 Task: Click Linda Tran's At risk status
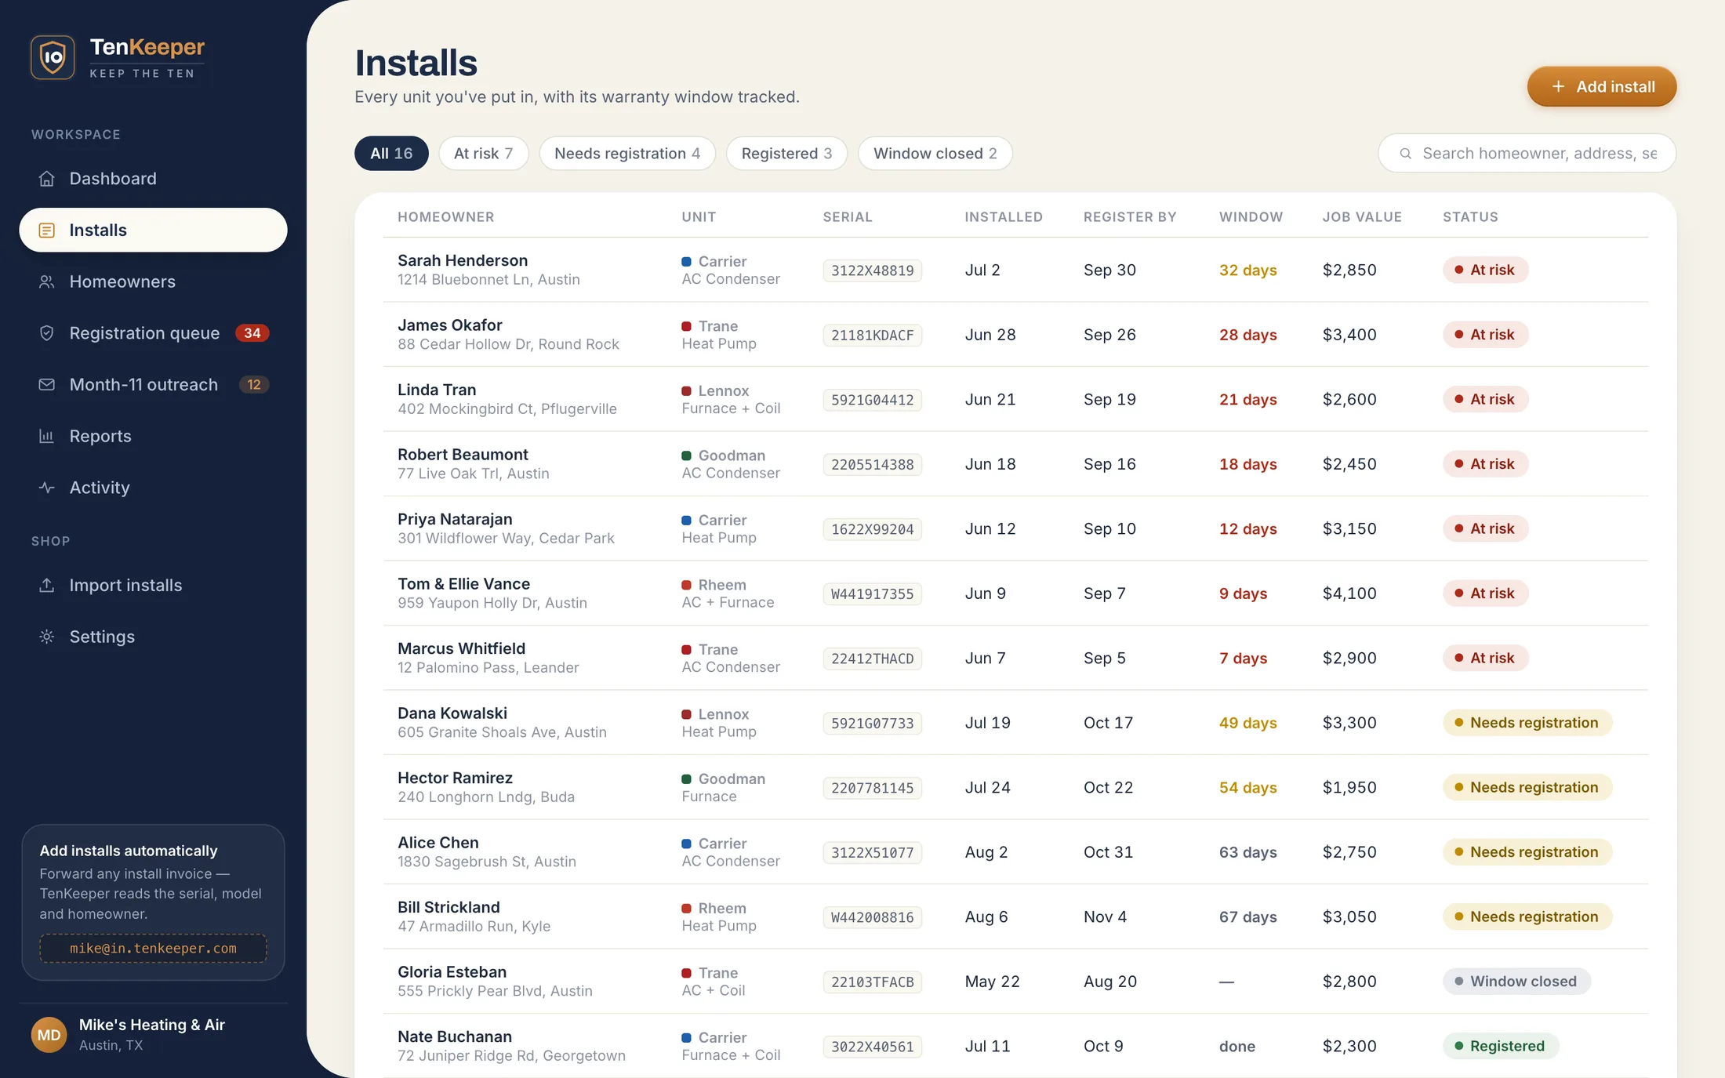(1485, 399)
